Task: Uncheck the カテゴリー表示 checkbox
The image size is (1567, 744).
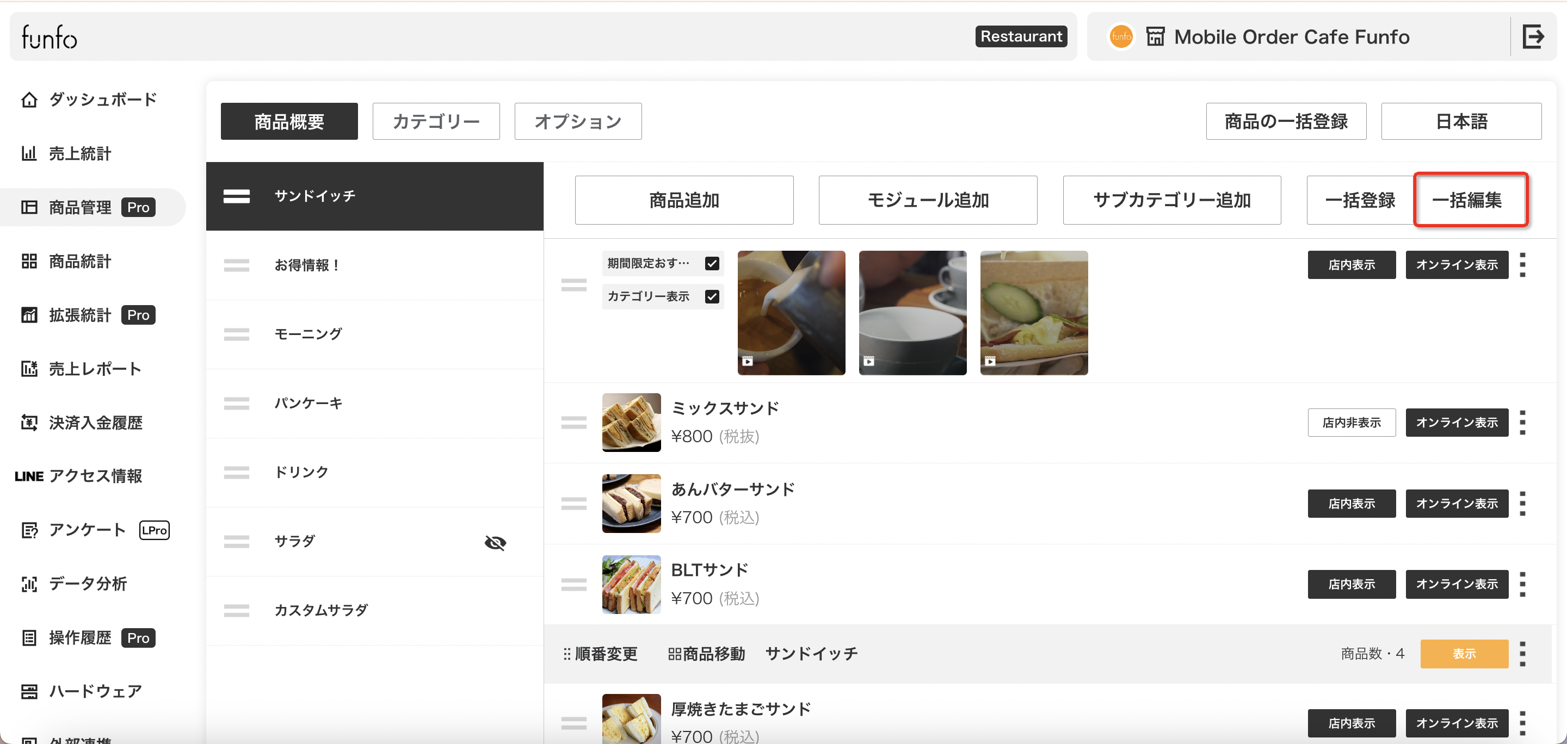Action: pos(712,296)
